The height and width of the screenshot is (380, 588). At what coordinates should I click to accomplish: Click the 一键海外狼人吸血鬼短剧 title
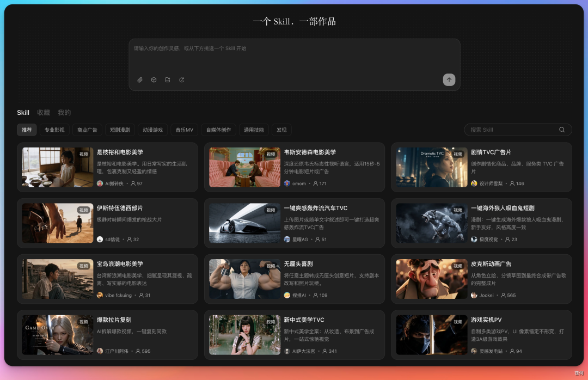[503, 208]
